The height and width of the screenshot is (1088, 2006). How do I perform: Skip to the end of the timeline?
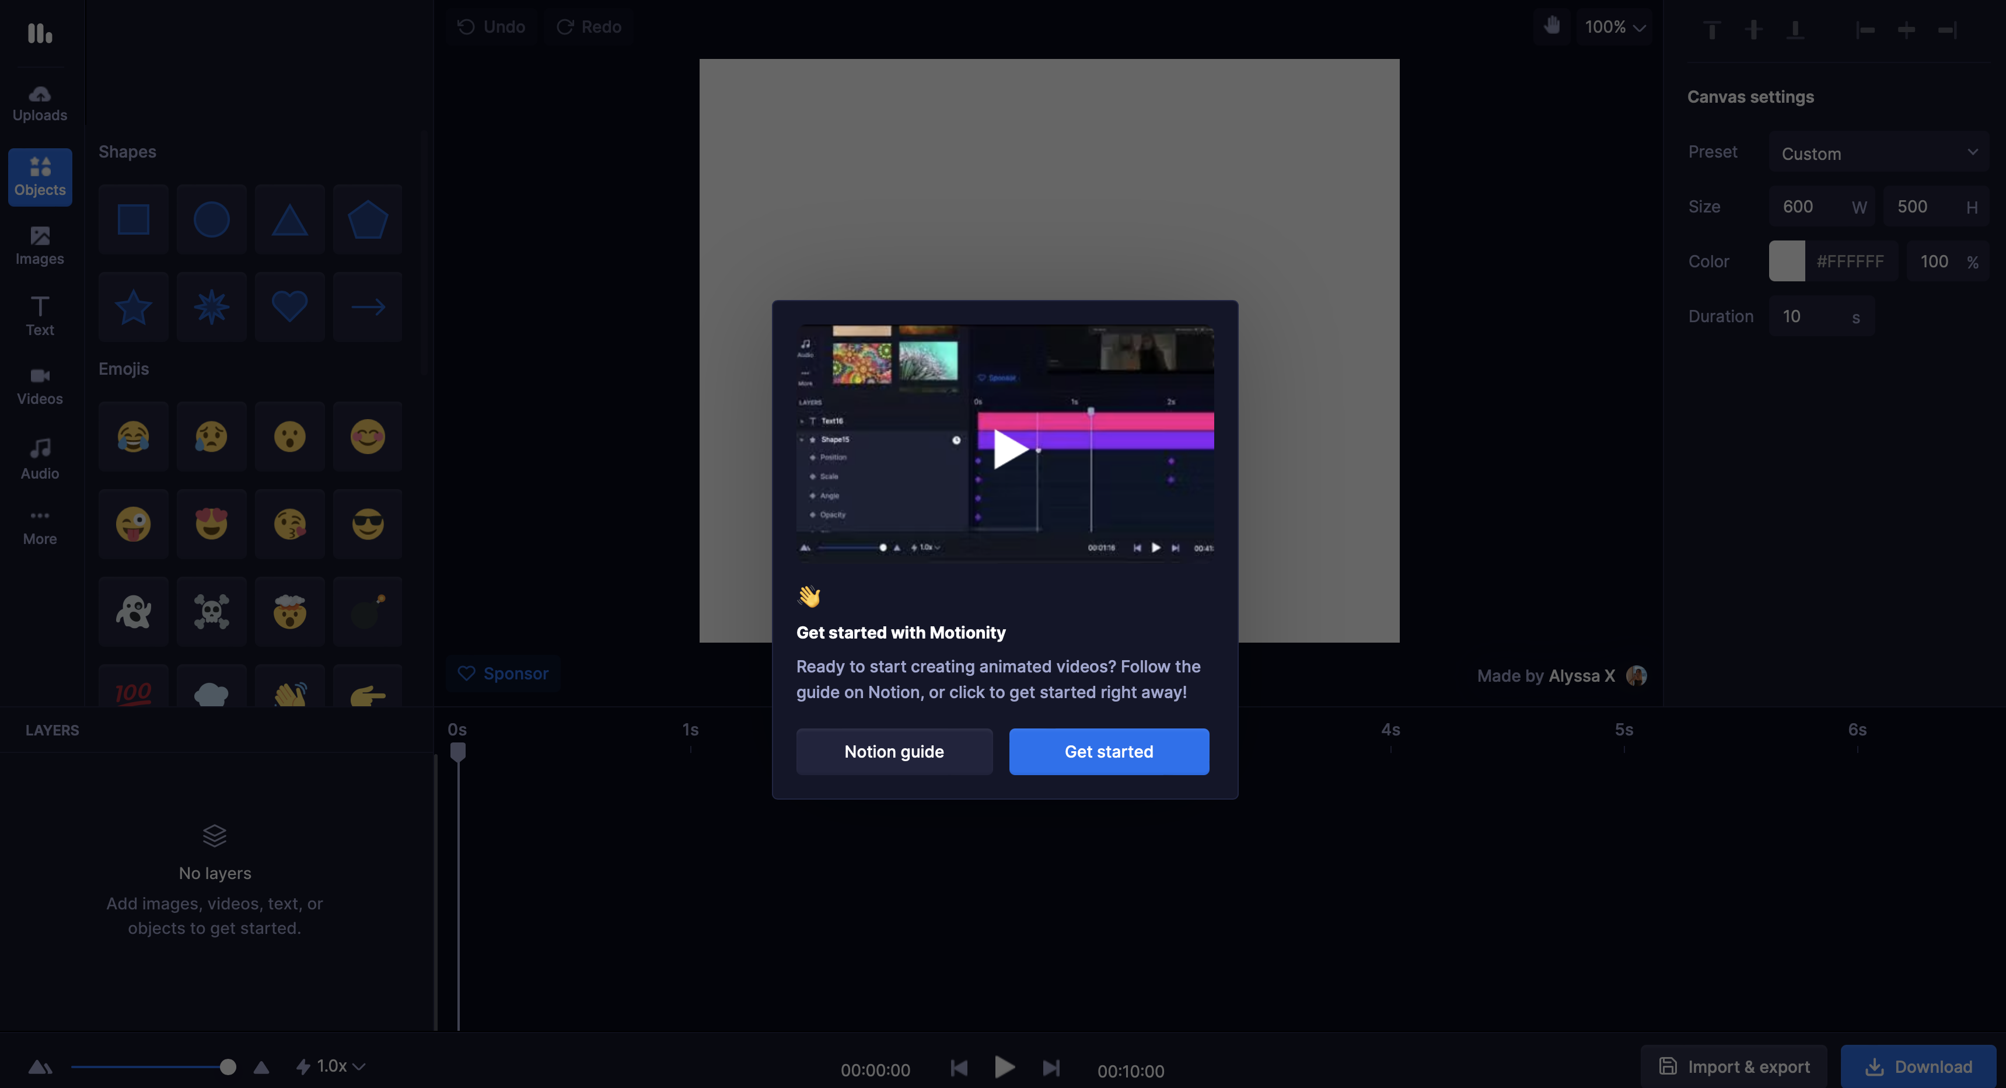[x=1051, y=1068]
